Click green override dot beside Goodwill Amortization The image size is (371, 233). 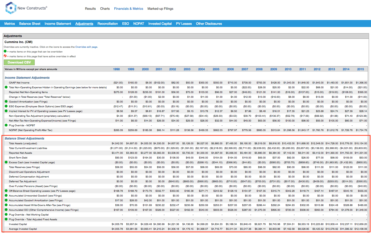pyautogui.click(x=6, y=101)
